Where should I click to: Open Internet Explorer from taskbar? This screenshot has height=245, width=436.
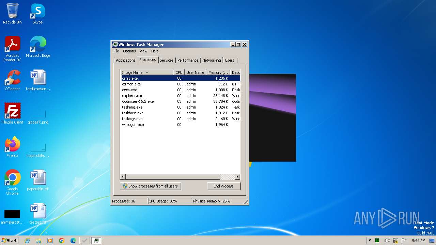point(27,241)
